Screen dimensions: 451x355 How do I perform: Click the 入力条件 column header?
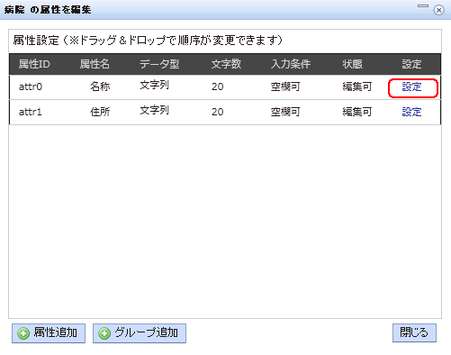[x=291, y=64]
